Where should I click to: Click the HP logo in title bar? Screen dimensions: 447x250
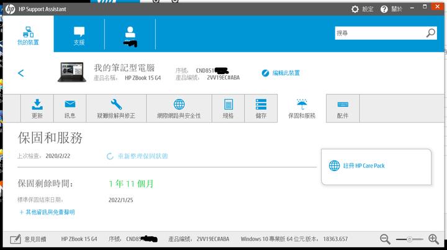point(11,9)
